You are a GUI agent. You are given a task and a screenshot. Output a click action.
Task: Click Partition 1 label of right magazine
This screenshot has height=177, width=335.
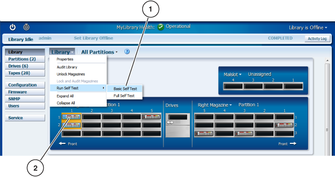point(248,105)
